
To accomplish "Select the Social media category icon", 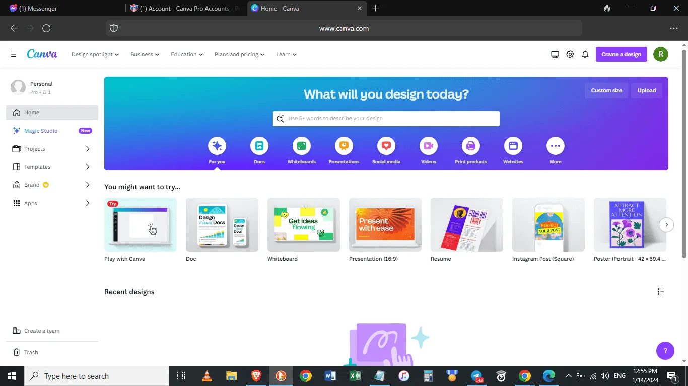I will [386, 146].
